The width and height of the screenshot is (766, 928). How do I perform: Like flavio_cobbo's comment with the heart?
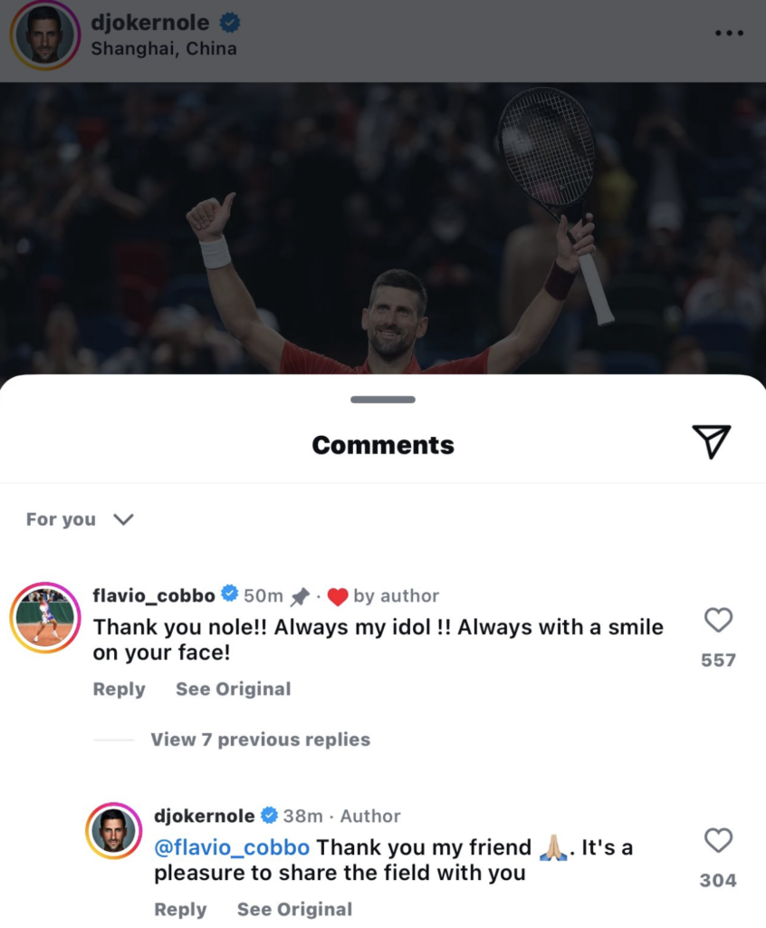(x=719, y=620)
